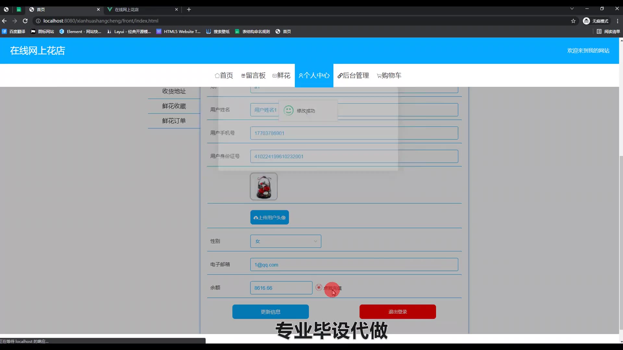Switch to the 在线网上花店 browser tab
Image resolution: width=623 pixels, height=350 pixels.
pyautogui.click(x=140, y=9)
